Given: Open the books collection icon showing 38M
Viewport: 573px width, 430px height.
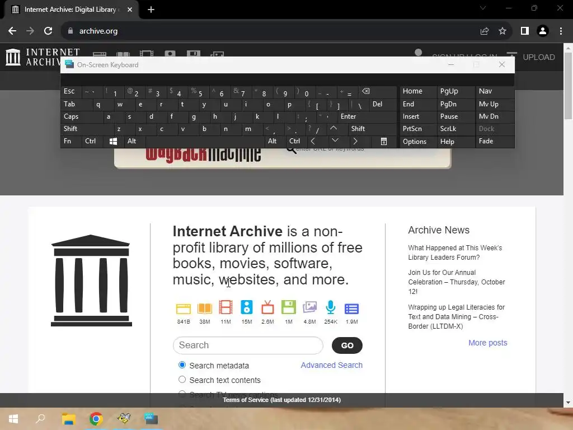Looking at the screenshot, I should 205,309.
